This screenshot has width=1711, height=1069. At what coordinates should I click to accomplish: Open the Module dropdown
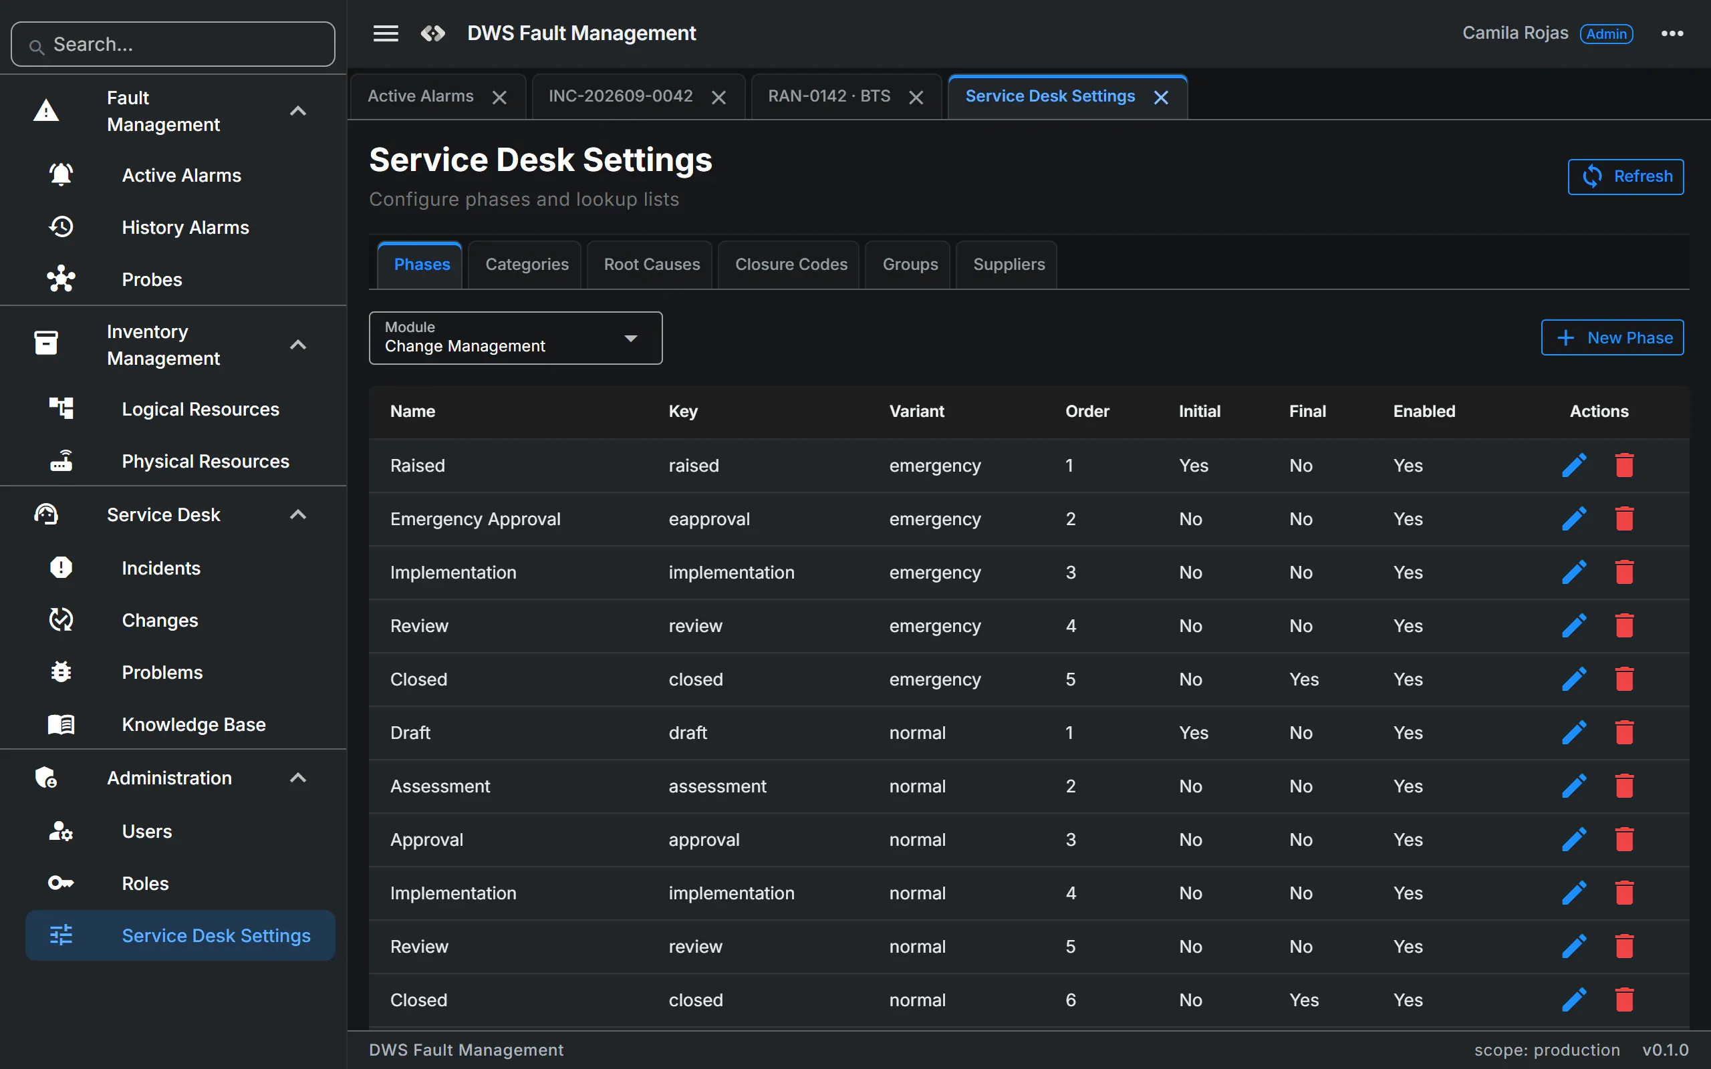click(515, 338)
